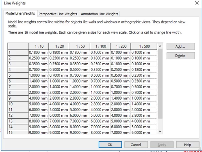
Task: Switch to Annotation Line Weights tab
Action: point(99,14)
